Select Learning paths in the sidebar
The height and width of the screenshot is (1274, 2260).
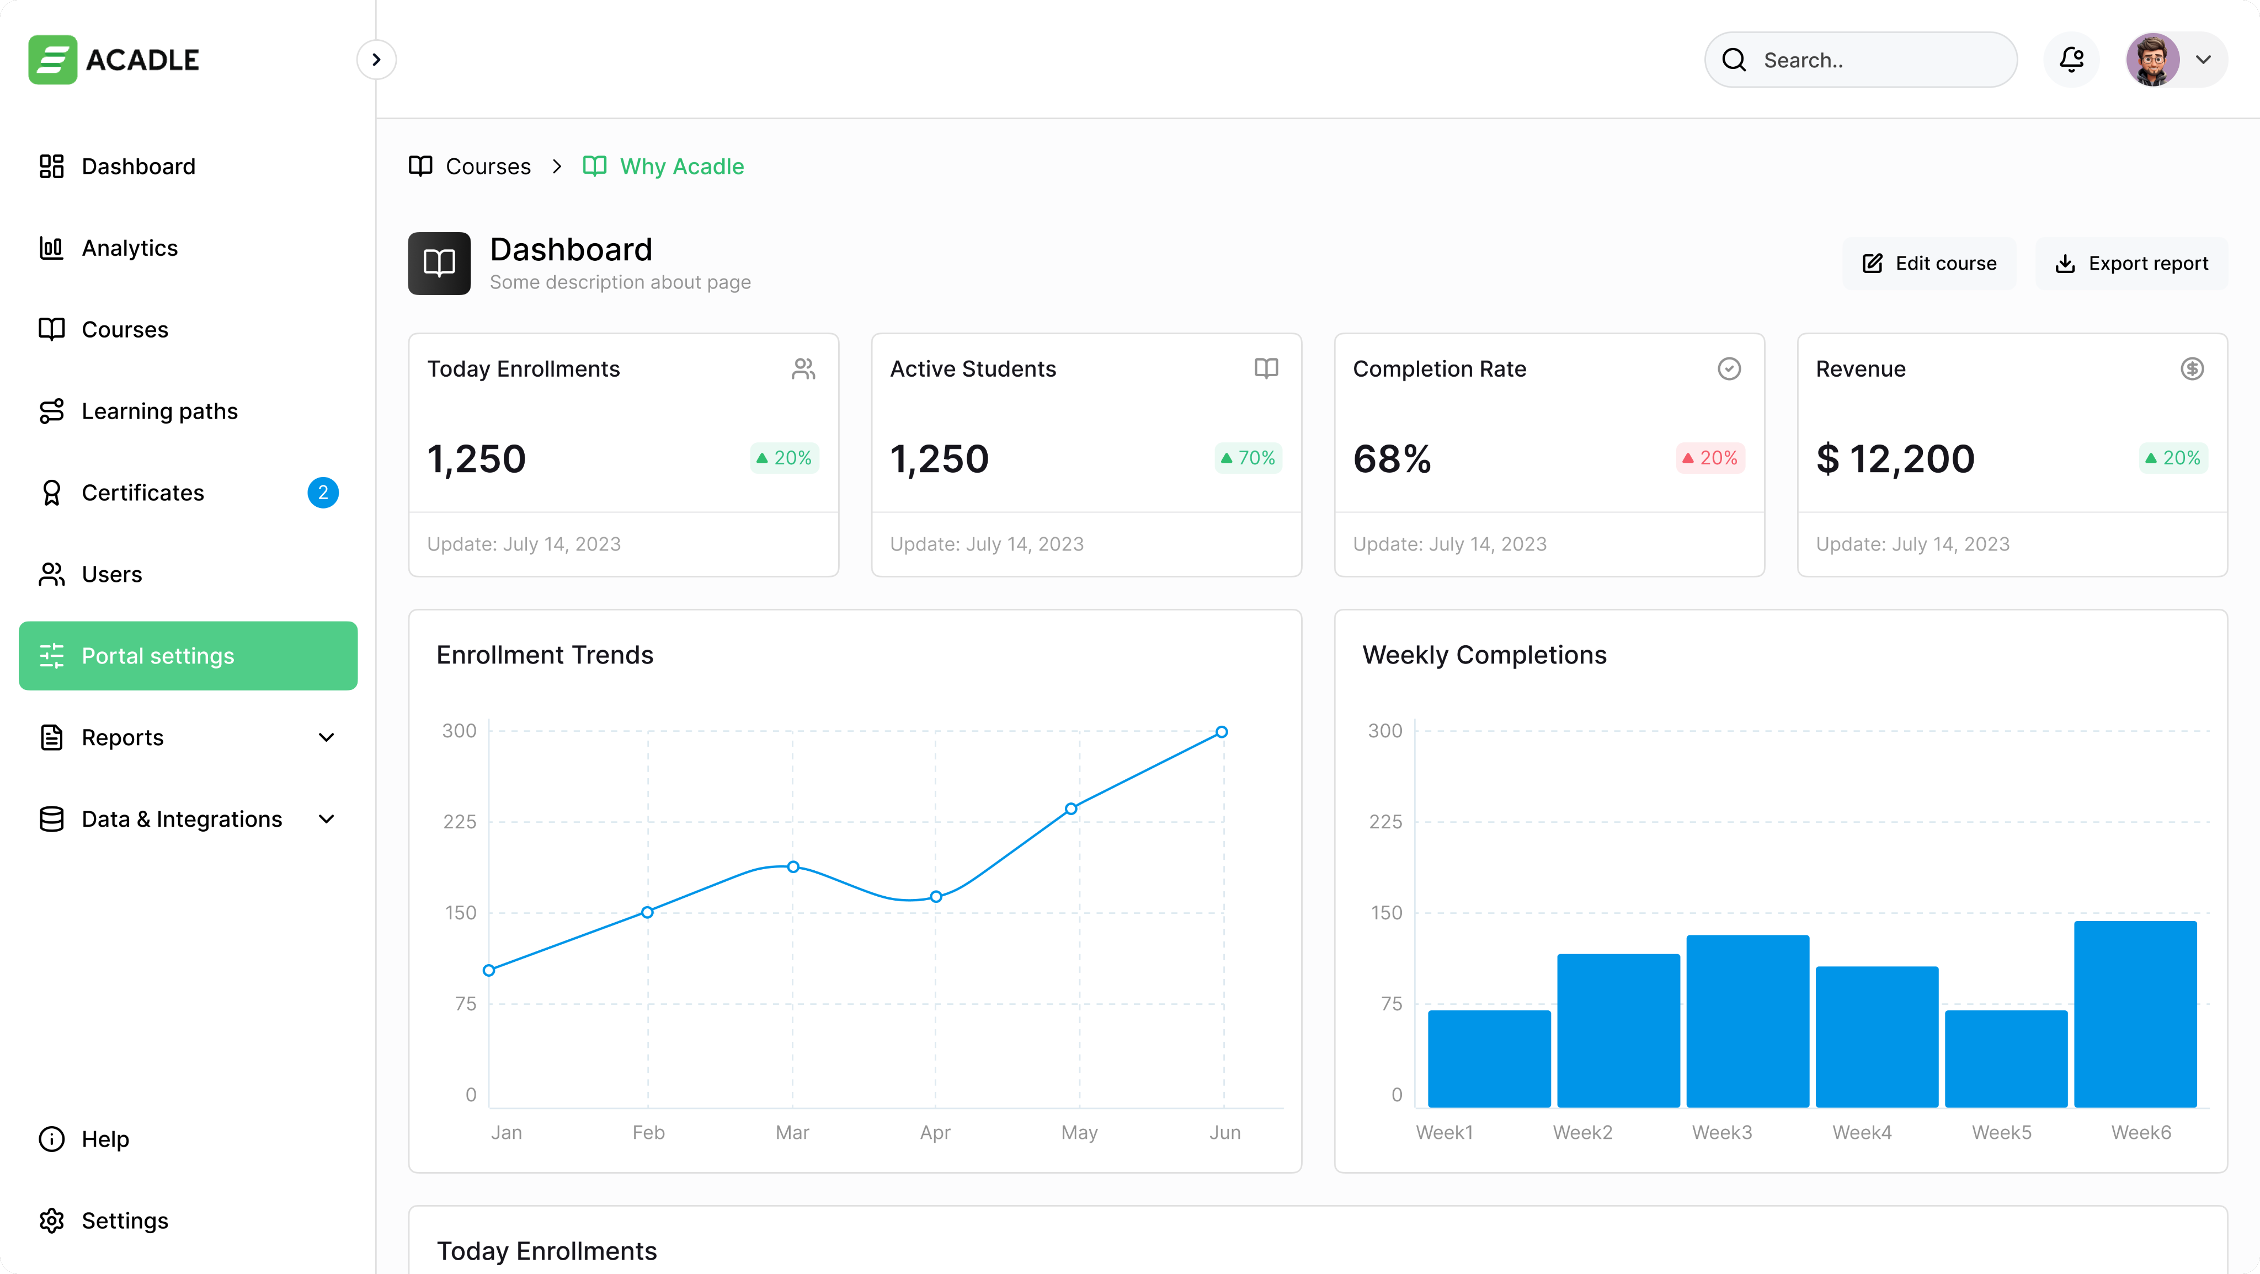coord(159,411)
